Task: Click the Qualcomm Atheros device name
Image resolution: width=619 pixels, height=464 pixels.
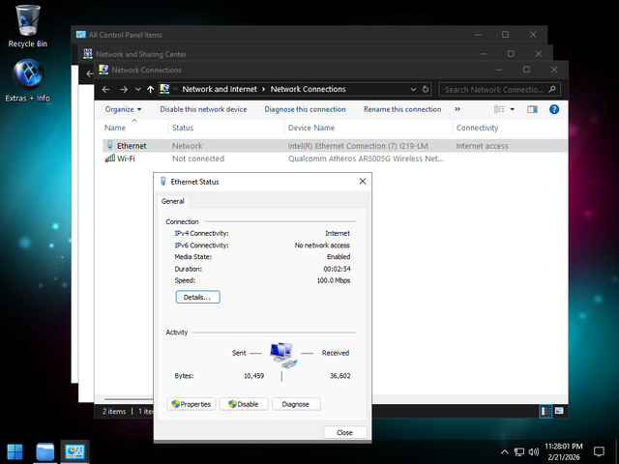Action: tap(366, 159)
